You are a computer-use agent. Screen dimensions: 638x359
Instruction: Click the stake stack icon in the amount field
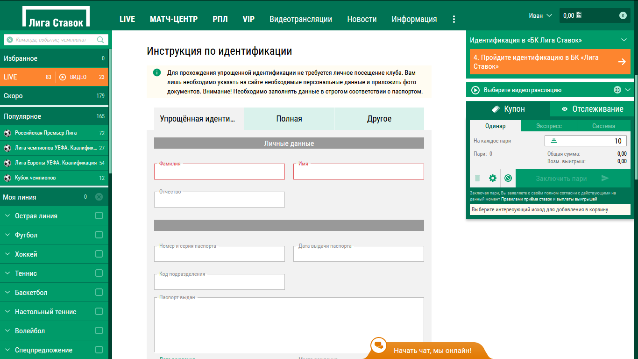[554, 141]
